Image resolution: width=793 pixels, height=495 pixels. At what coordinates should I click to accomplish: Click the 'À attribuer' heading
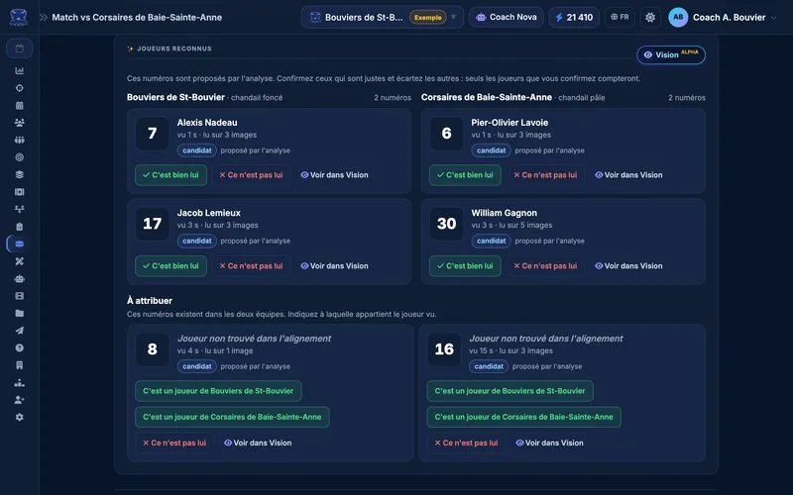tap(150, 301)
